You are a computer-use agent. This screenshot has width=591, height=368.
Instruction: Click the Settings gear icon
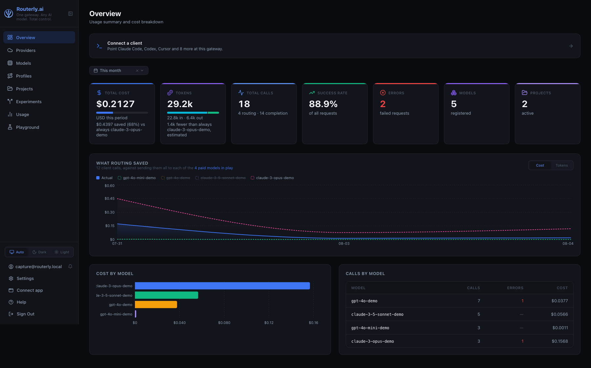[11, 278]
